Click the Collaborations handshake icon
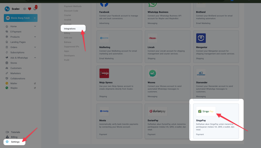This screenshot has height=148, width=261. [7, 78]
